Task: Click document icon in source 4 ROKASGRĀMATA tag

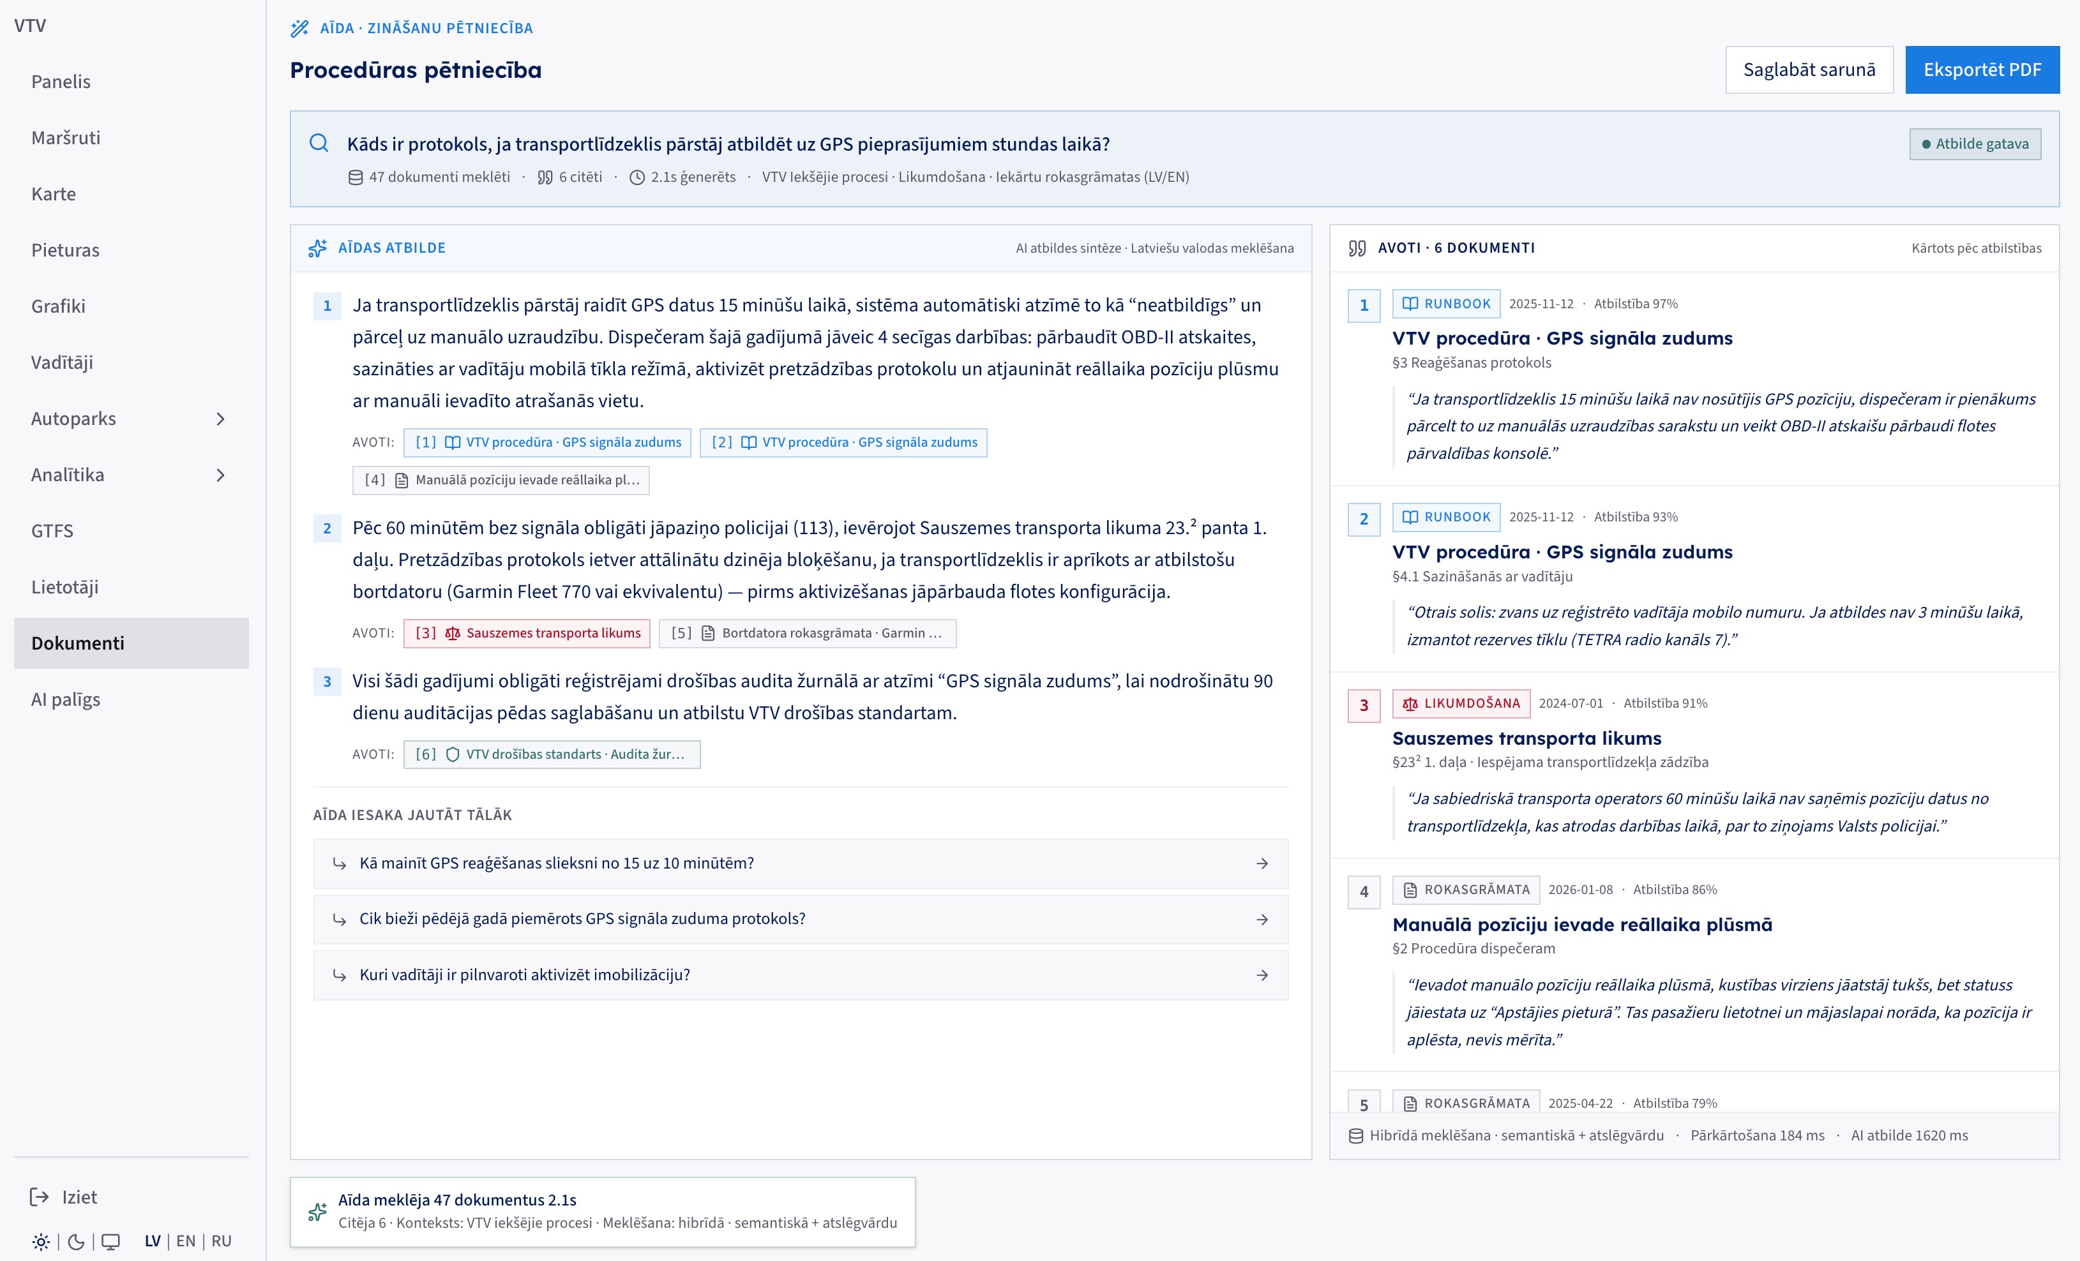Action: [x=1410, y=890]
